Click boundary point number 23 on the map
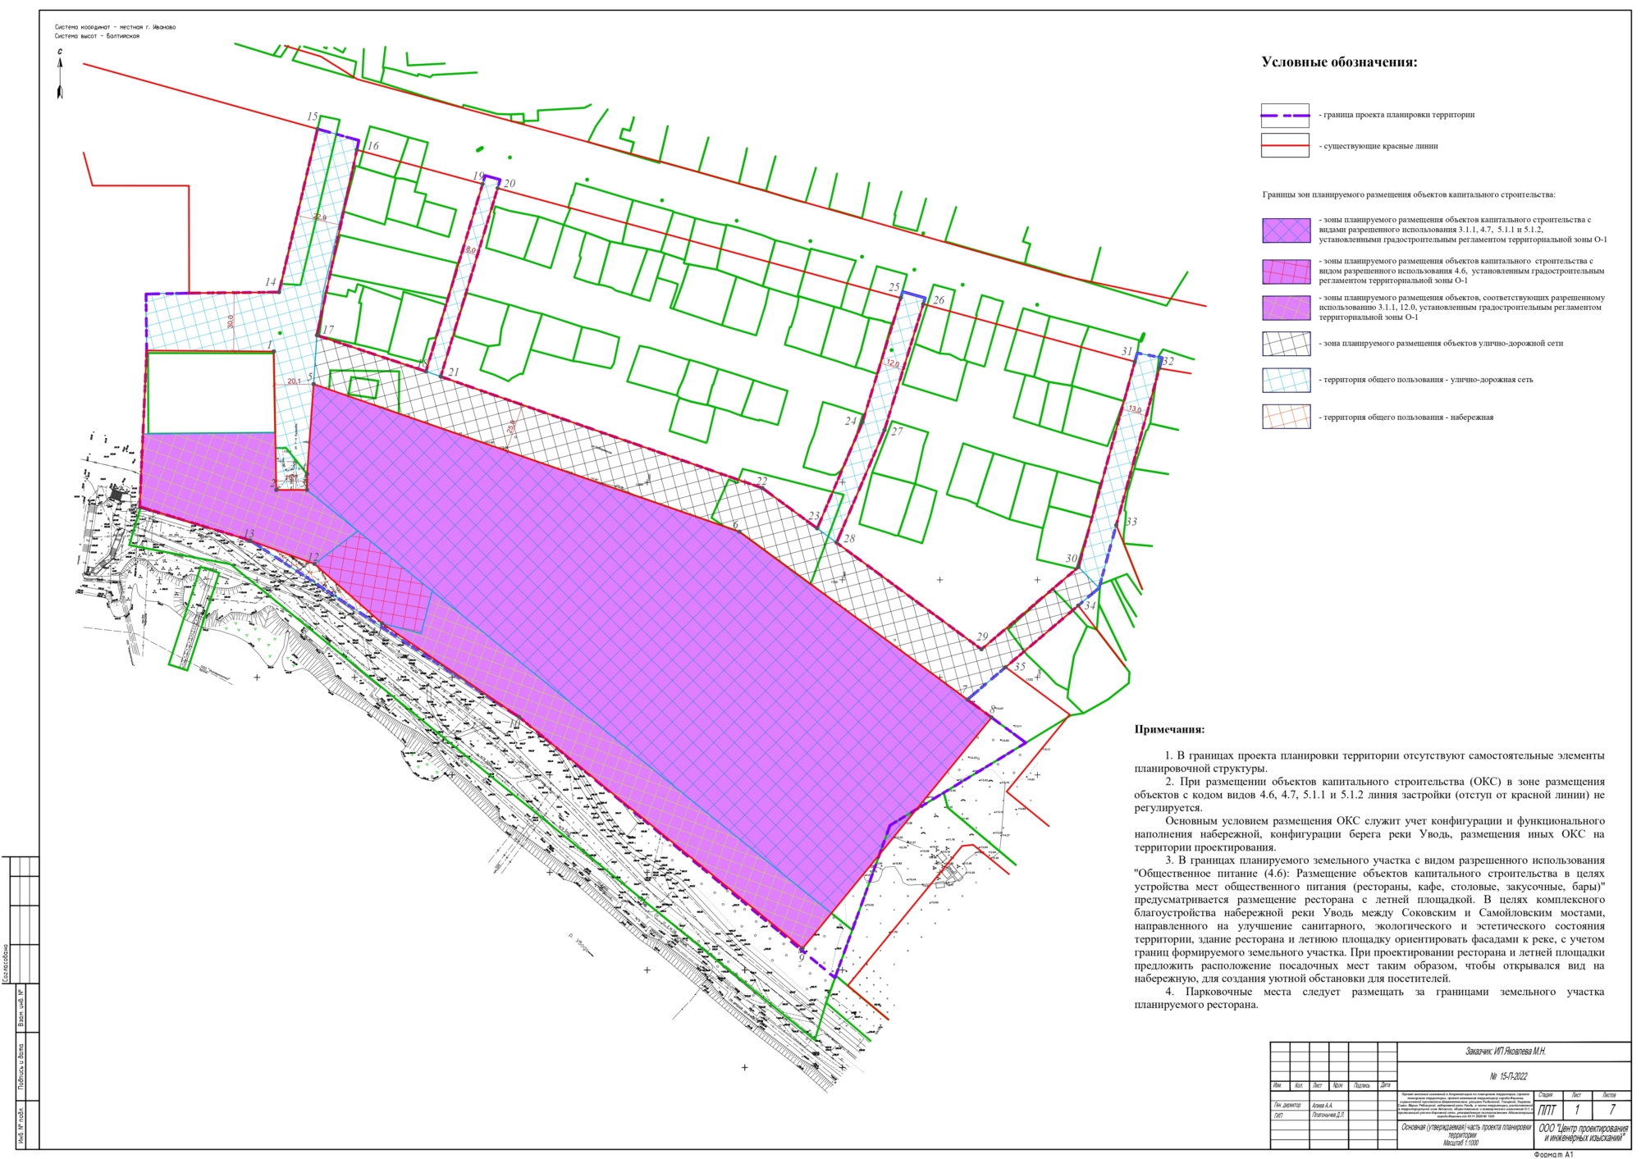The height and width of the screenshot is (1159, 1641). tap(813, 517)
